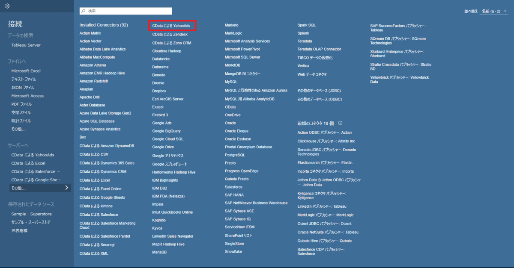The image size is (514, 268).
Task: Click その他… under the ファイルへ section
Action: click(x=18, y=129)
